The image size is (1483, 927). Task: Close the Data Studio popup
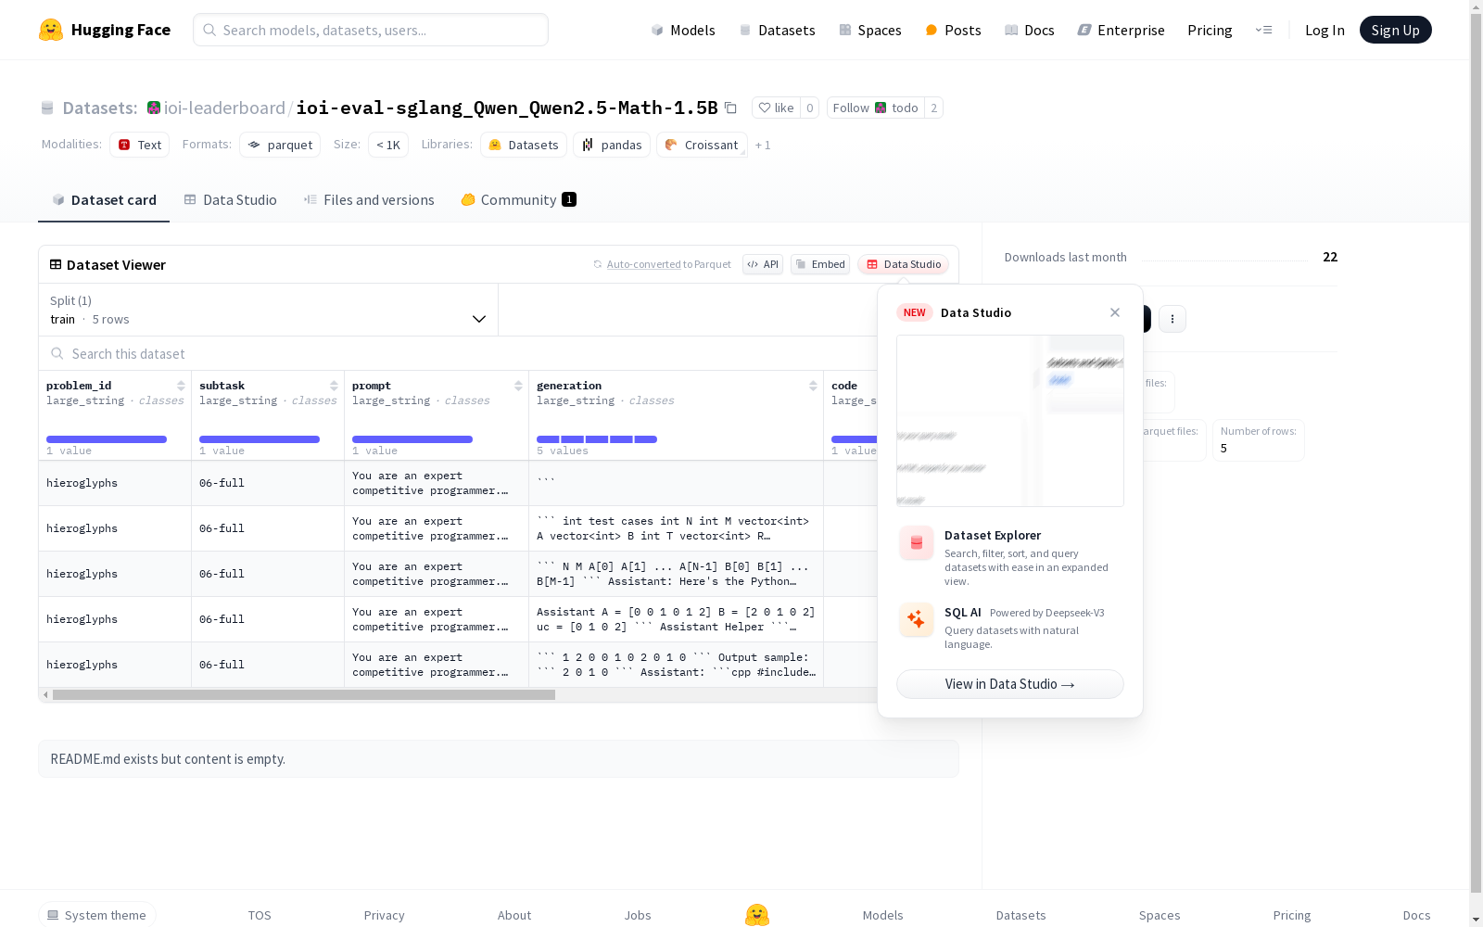coord(1115,312)
